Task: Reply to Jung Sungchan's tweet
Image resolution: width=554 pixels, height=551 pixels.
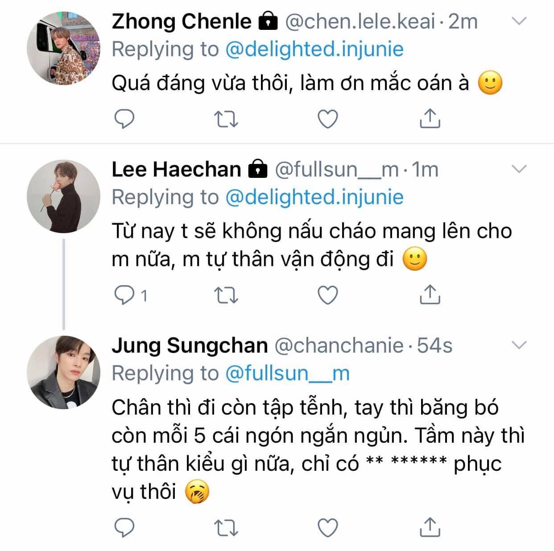Action: click(124, 528)
